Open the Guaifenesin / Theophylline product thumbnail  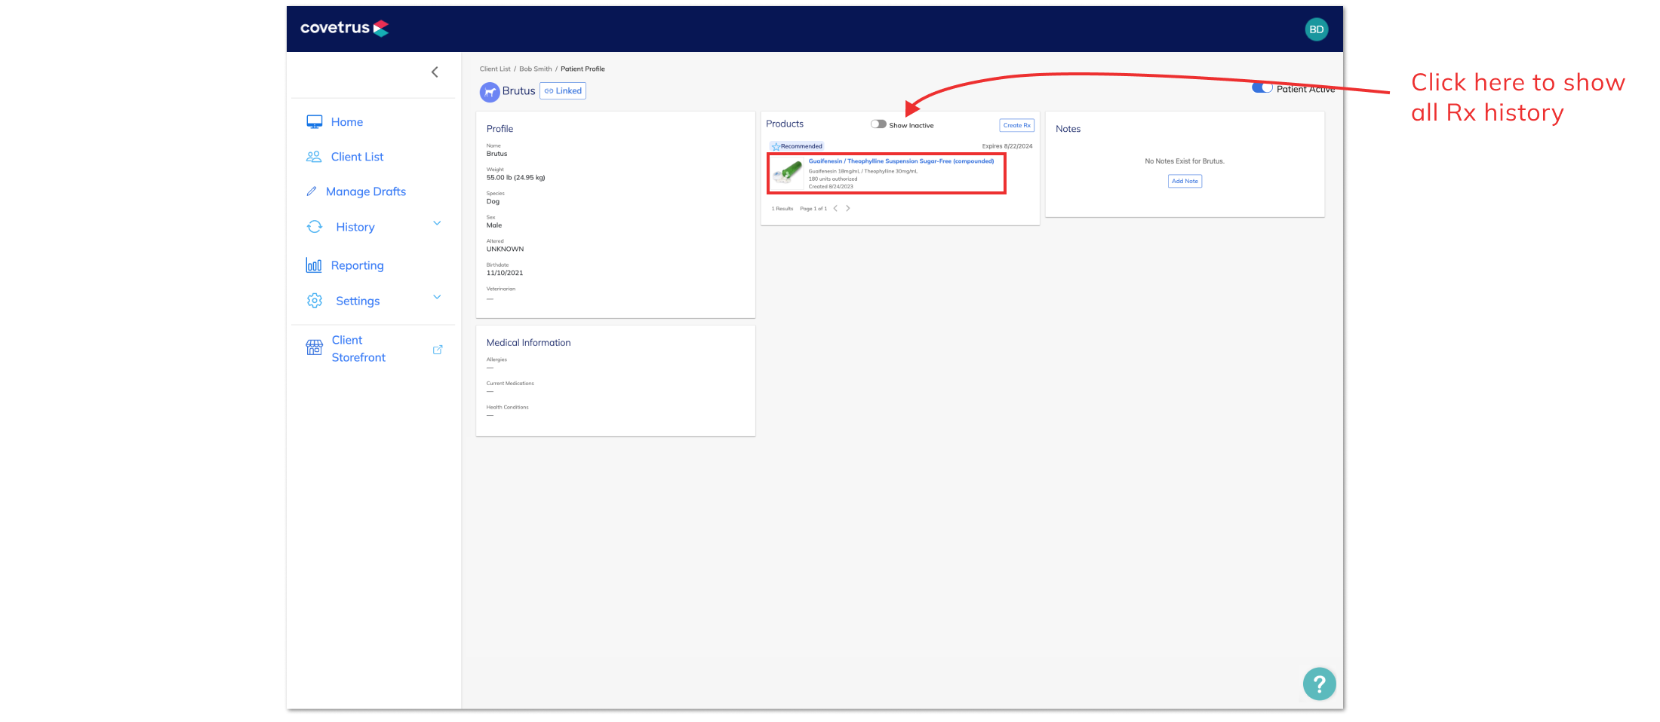pyautogui.click(x=788, y=173)
